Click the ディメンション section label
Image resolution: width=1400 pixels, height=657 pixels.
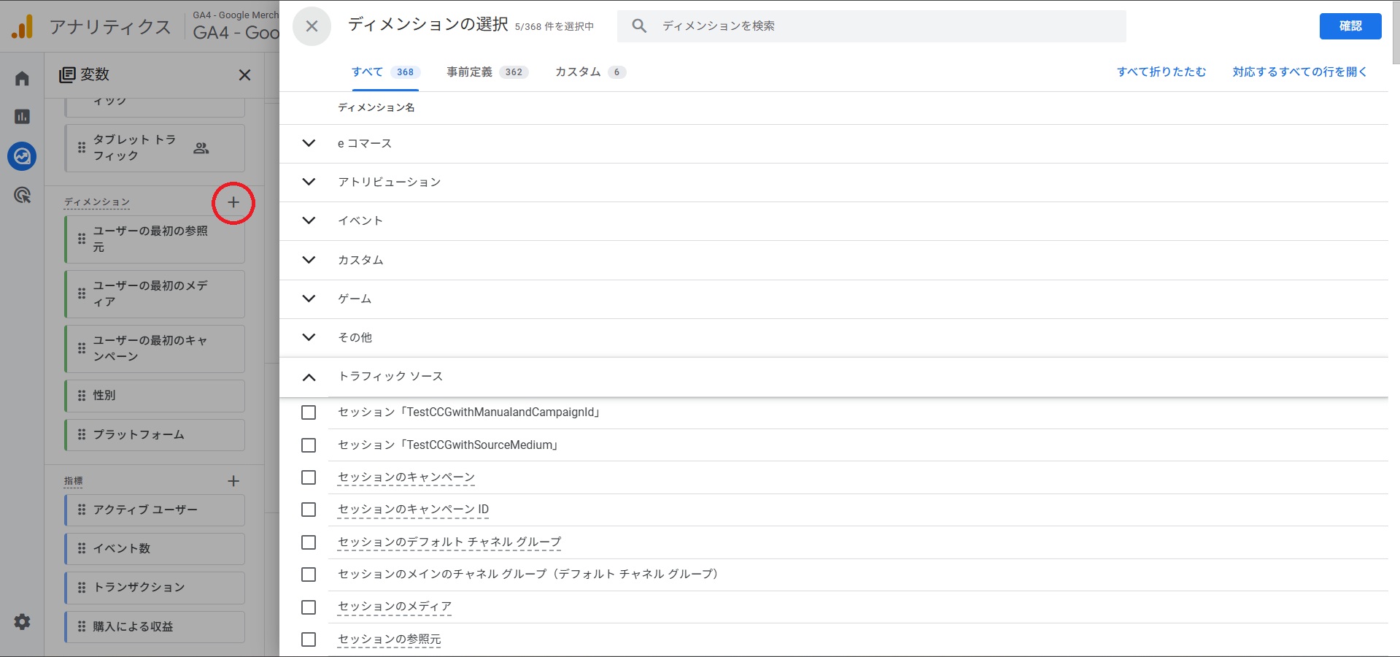(97, 202)
